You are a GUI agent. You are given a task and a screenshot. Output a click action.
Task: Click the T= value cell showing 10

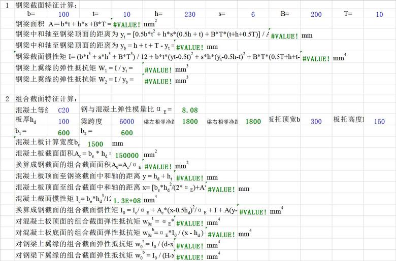(x=379, y=15)
